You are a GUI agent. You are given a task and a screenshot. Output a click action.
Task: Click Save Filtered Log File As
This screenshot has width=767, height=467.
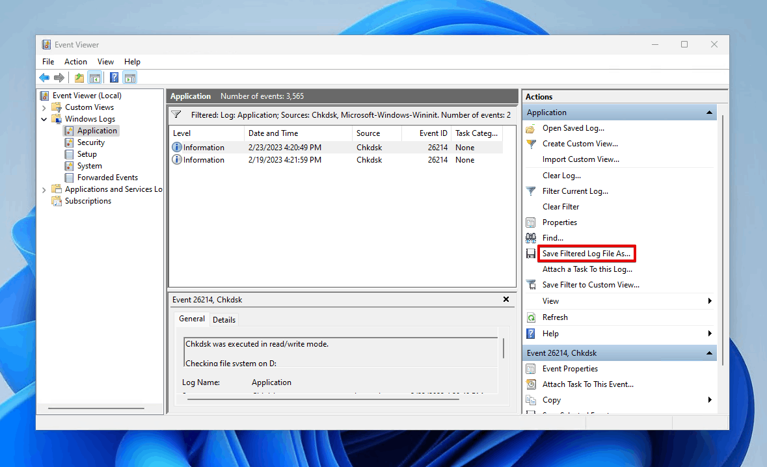coord(586,254)
